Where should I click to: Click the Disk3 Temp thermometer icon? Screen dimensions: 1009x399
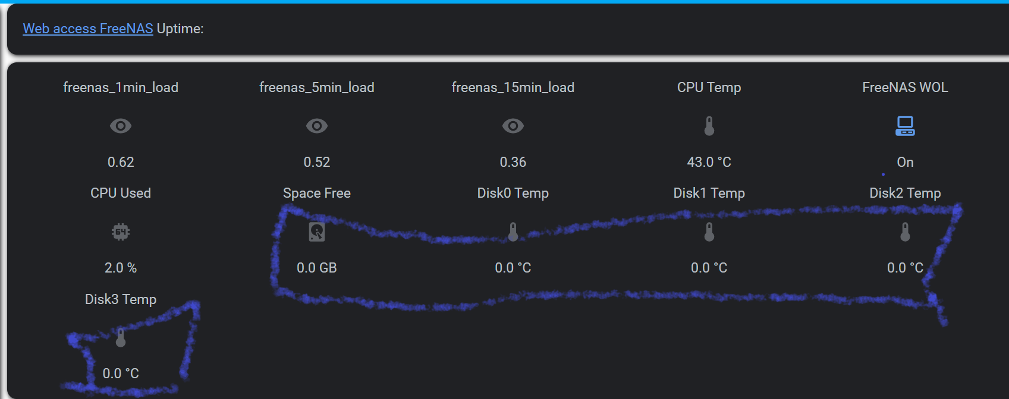click(121, 337)
